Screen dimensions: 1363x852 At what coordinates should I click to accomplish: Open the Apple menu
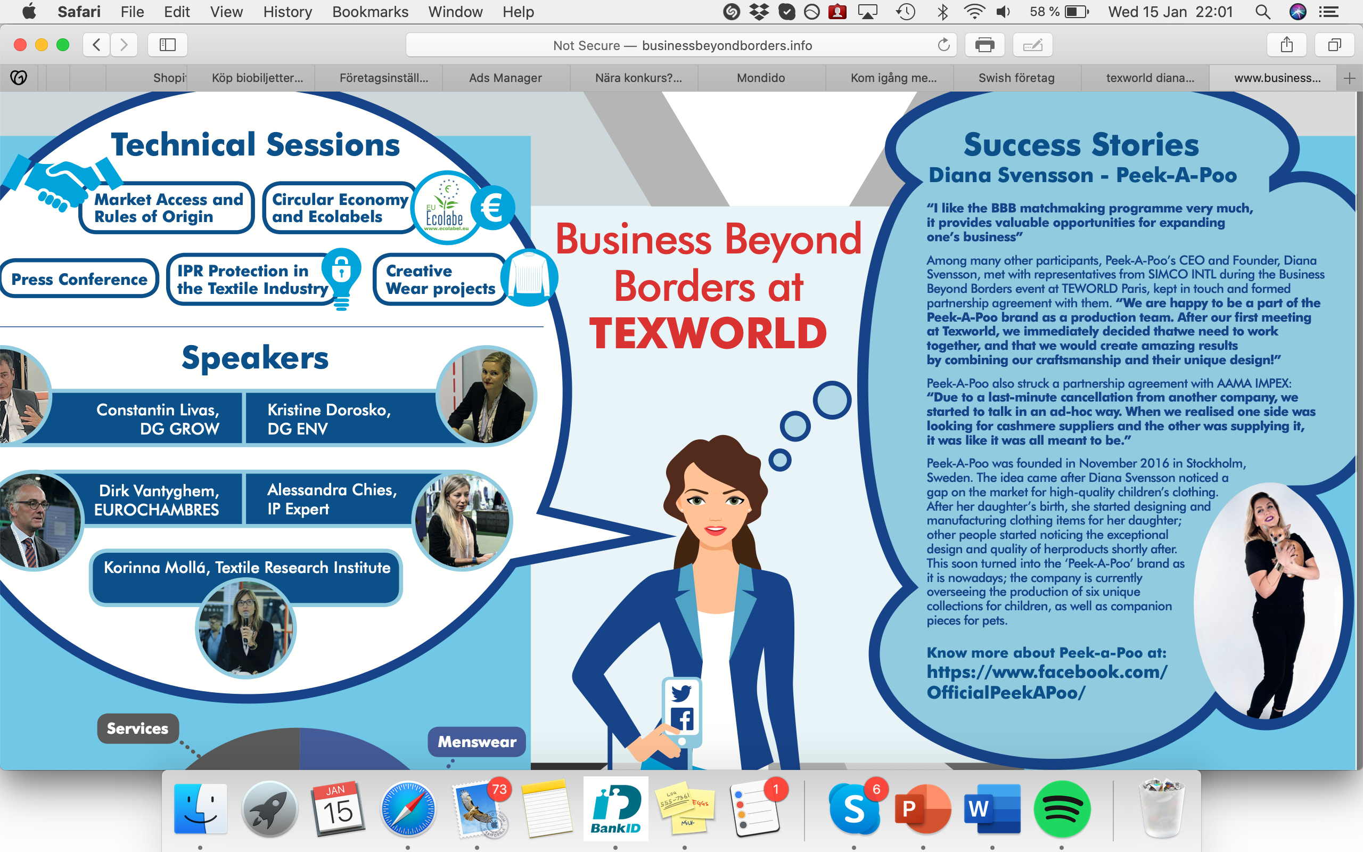coord(29,12)
